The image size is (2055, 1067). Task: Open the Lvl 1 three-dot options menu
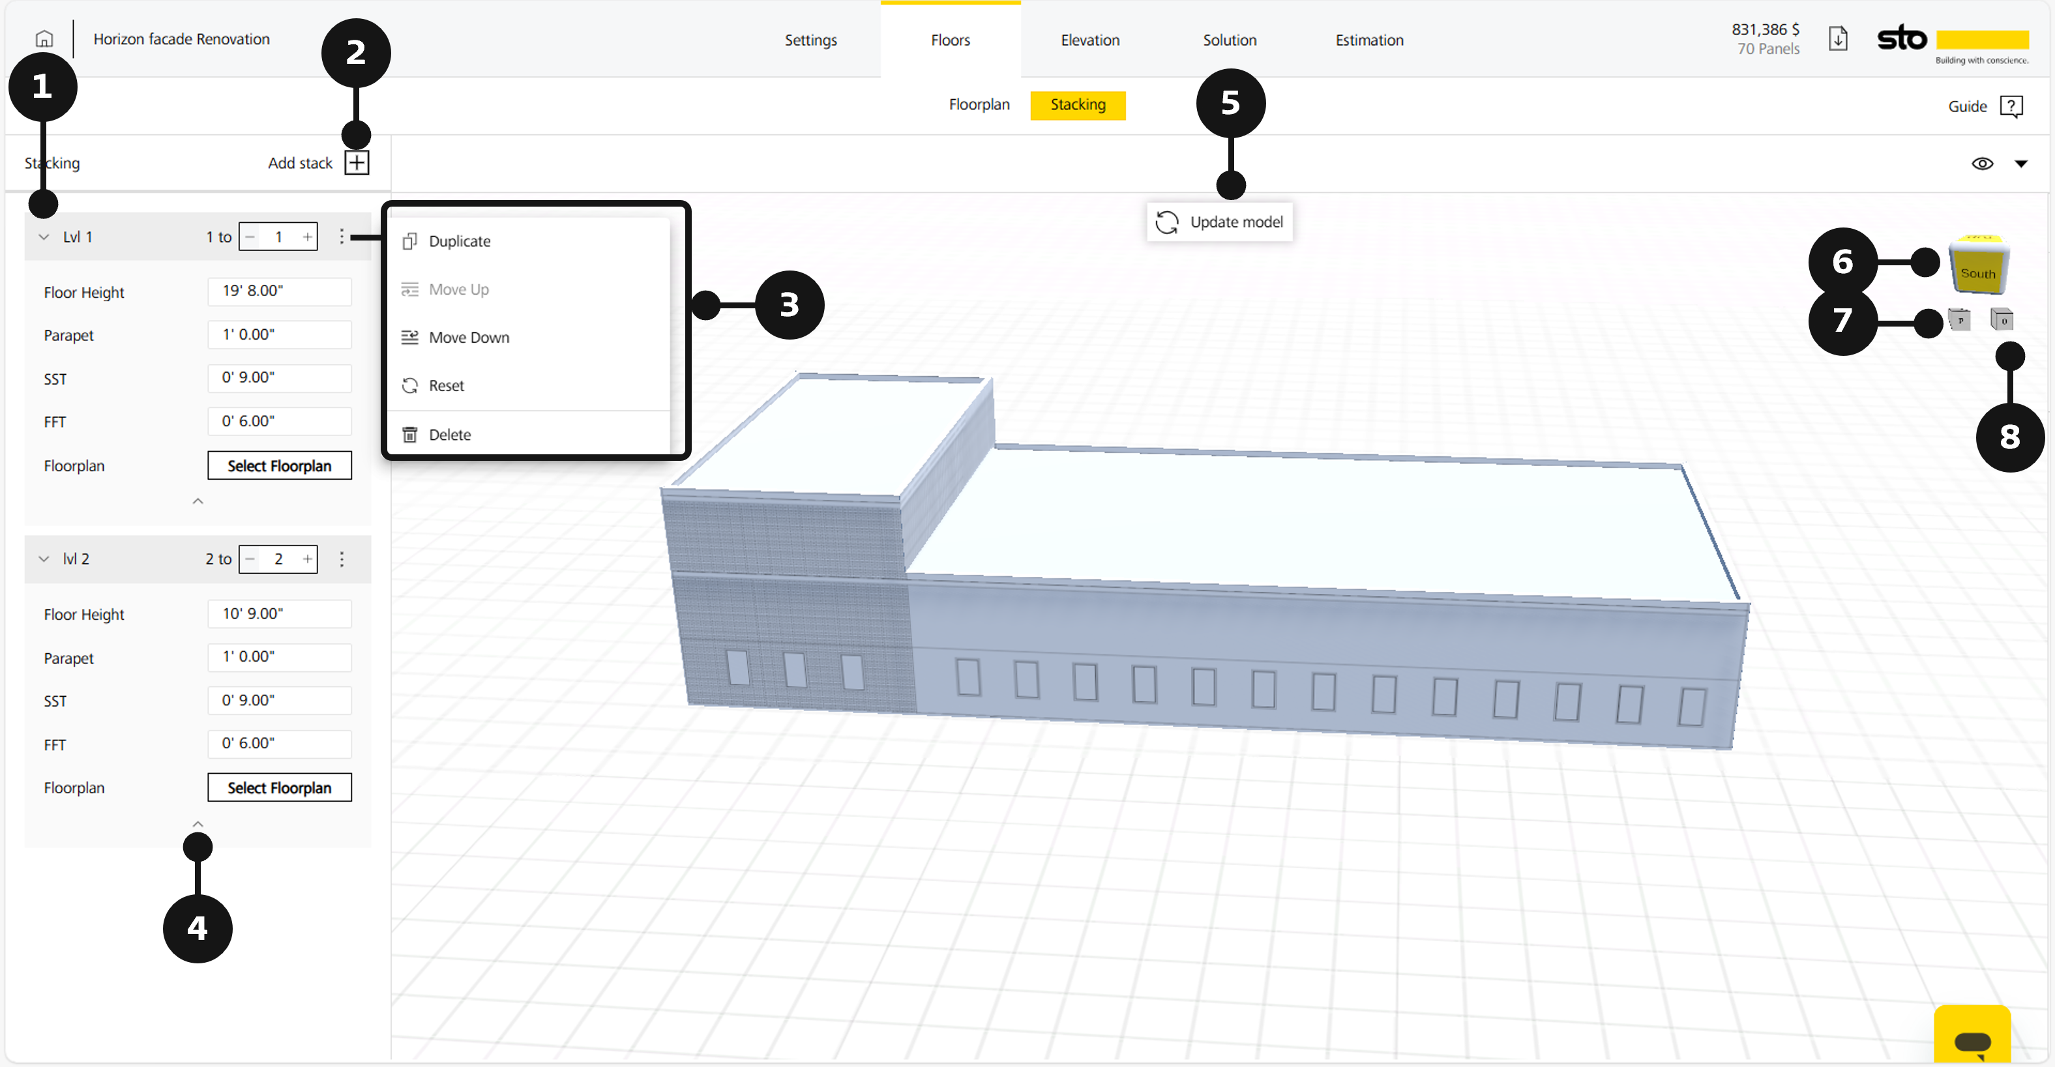[342, 237]
